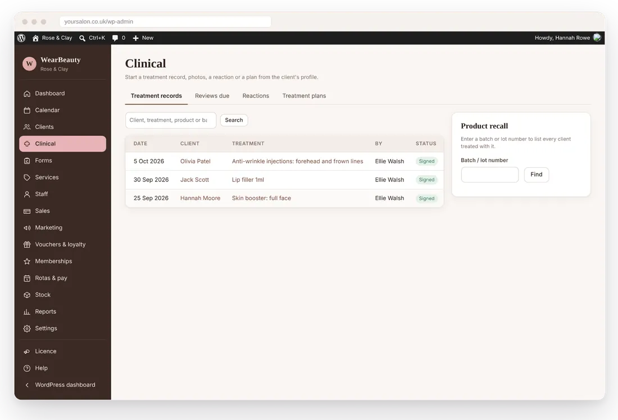The image size is (618, 420).
Task: Click the Clients people icon in sidebar
Action: 27,127
